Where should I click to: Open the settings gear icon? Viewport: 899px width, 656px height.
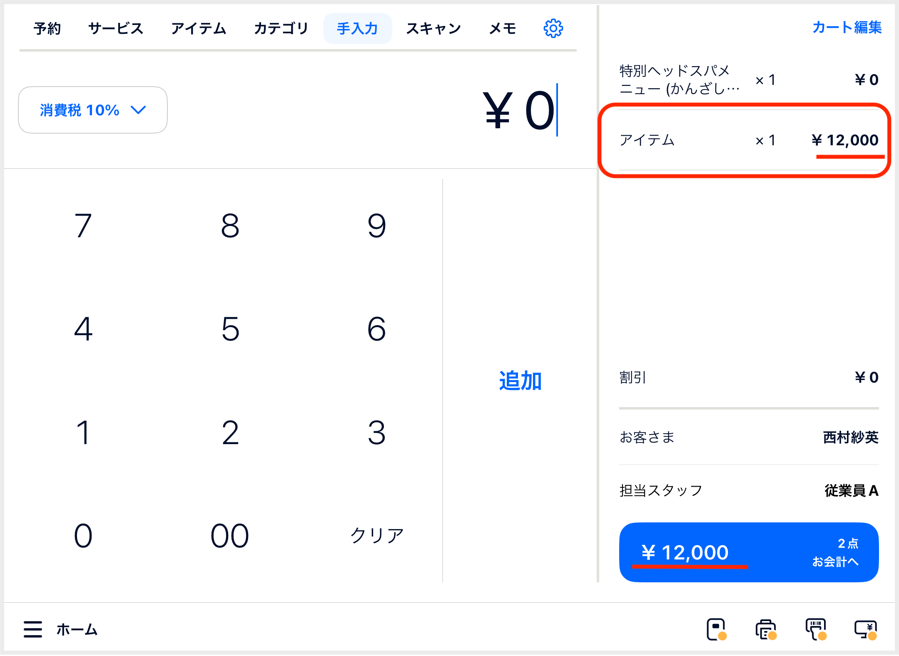pos(553,28)
